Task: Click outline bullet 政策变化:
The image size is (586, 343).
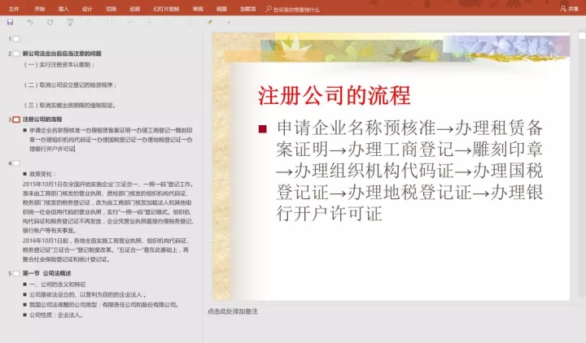Action: point(42,174)
